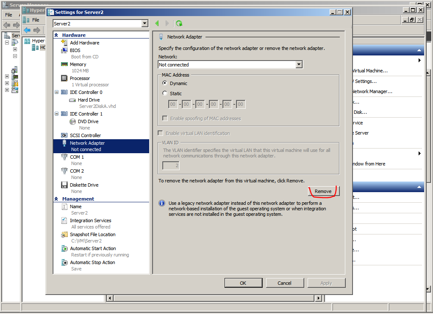This screenshot has height=314, width=433.
Task: Select the SCSI Controller icon
Action: click(64, 135)
